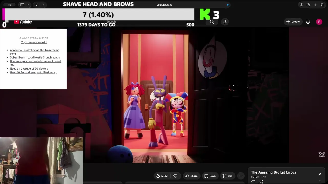Viewport: 328px width, 184px height.
Task: Click the Clip scissors button
Action: click(x=227, y=176)
